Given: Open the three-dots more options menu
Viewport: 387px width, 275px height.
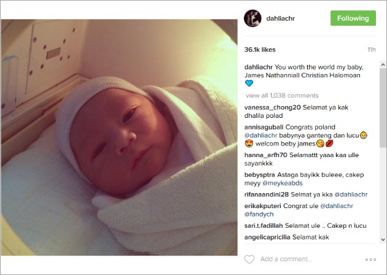Looking at the screenshot, I should (370, 260).
